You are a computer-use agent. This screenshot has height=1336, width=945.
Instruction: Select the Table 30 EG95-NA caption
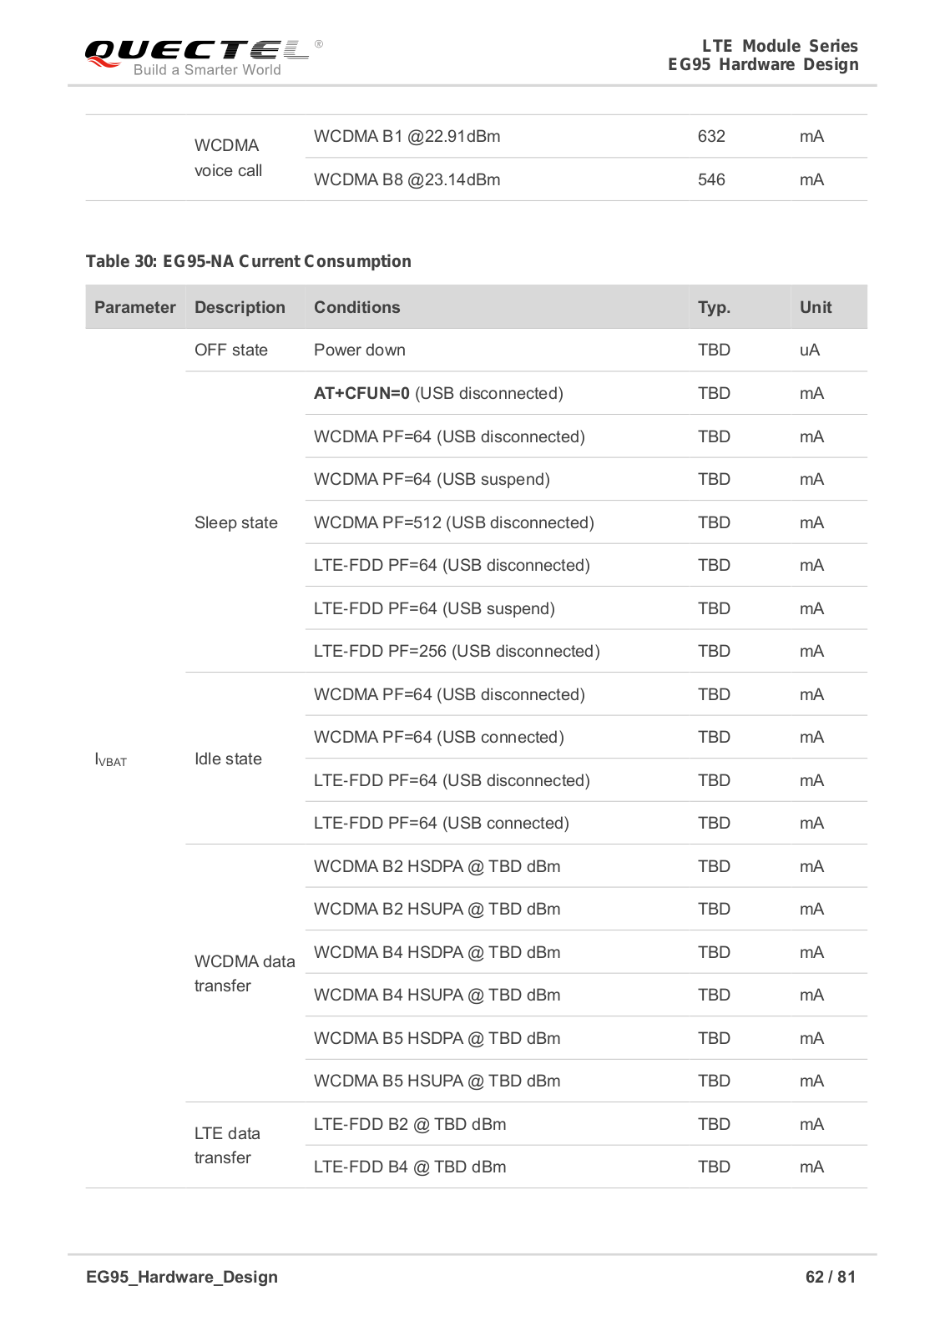click(x=248, y=261)
